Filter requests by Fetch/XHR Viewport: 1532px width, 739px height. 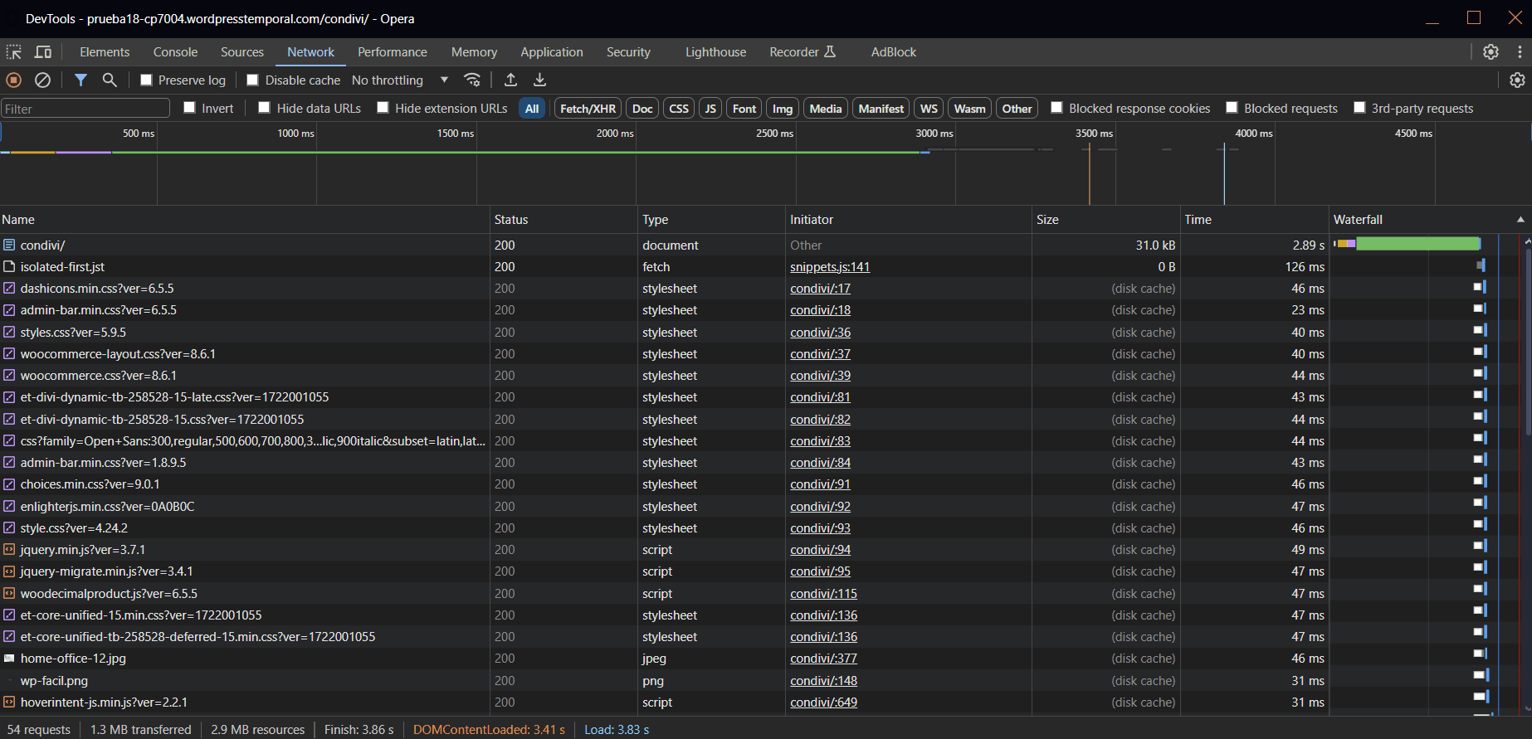(x=588, y=109)
